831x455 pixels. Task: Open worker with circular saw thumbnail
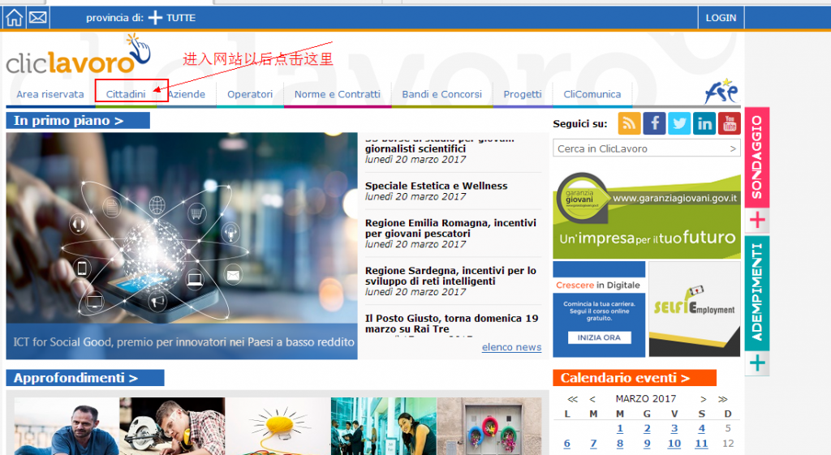click(x=172, y=427)
